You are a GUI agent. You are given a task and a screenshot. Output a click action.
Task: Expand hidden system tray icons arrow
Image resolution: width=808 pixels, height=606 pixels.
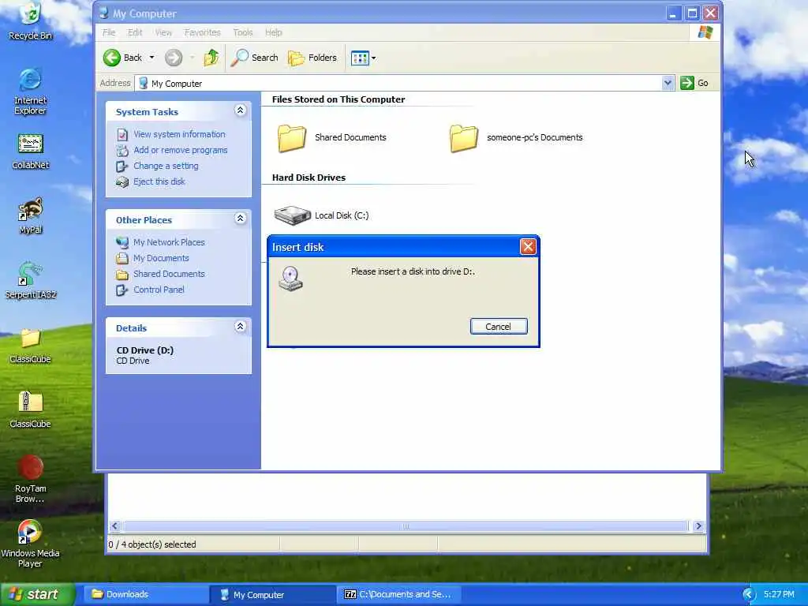coord(748,595)
